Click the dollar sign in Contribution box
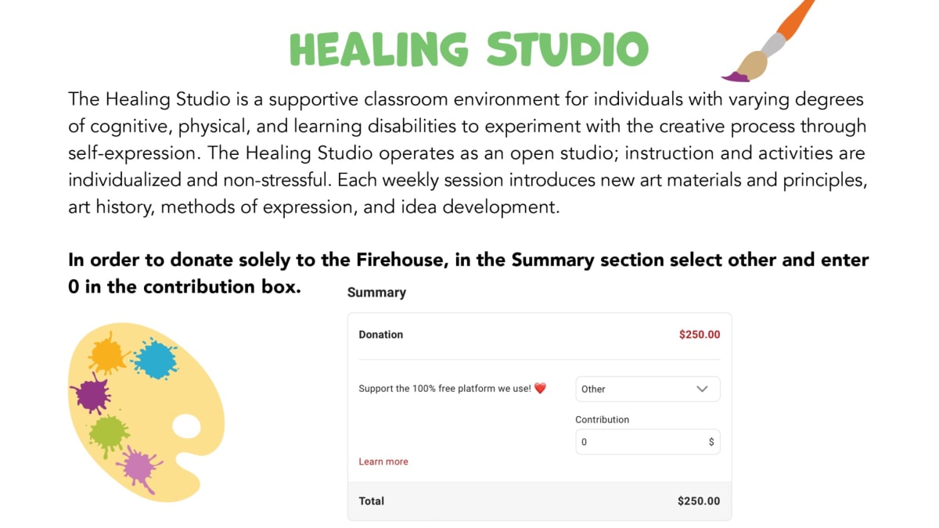Viewport: 939px width, 528px height. pos(711,442)
